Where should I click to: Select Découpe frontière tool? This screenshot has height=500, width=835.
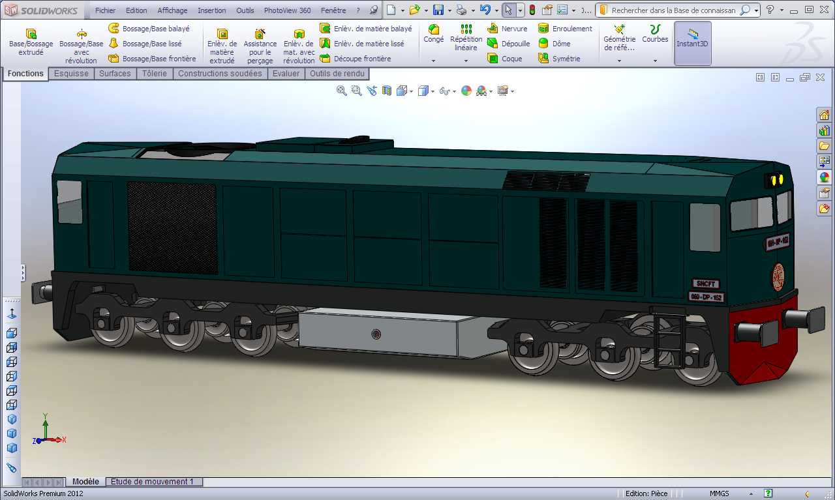[356, 59]
